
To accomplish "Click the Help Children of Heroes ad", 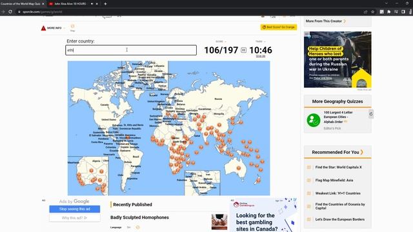I will (337, 60).
